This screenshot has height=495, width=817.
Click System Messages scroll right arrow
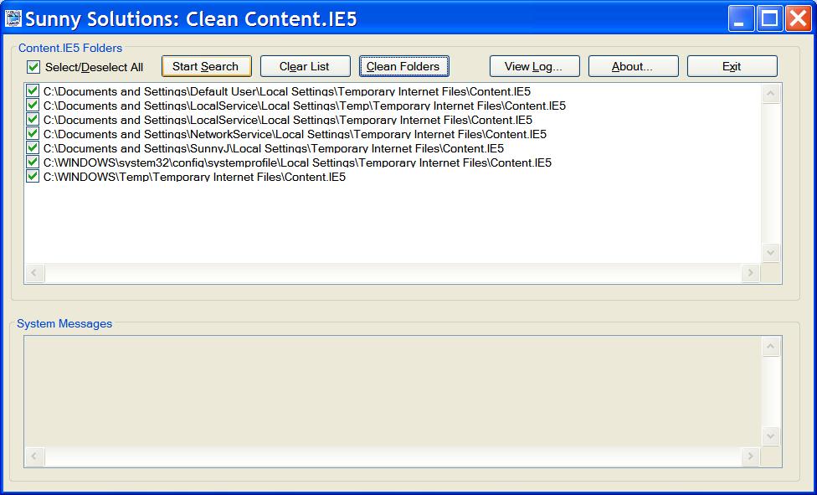click(x=751, y=456)
